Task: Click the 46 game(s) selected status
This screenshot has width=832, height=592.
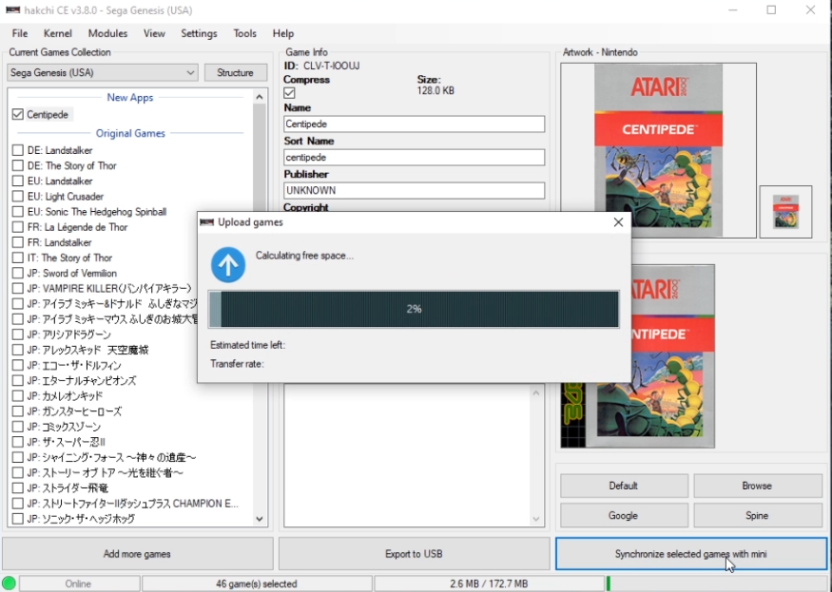Action: [257, 583]
